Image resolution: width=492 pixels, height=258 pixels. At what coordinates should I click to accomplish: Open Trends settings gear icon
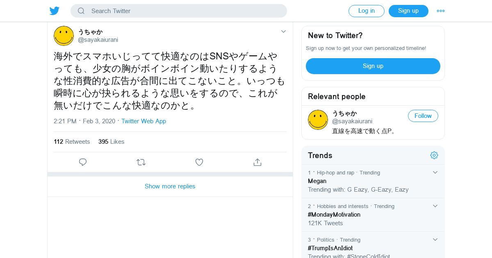[x=434, y=155]
